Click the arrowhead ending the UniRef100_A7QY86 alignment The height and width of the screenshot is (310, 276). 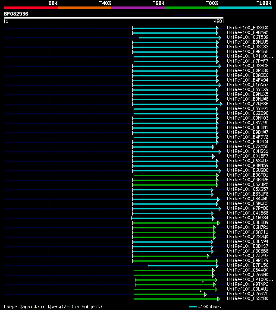[x=221, y=104]
